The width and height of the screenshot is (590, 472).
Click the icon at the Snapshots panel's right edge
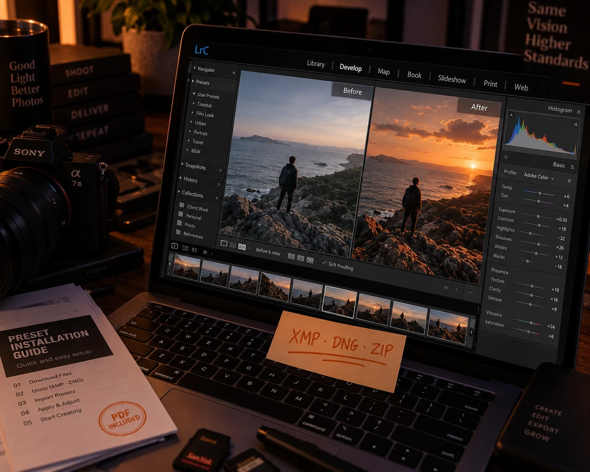click(x=221, y=170)
